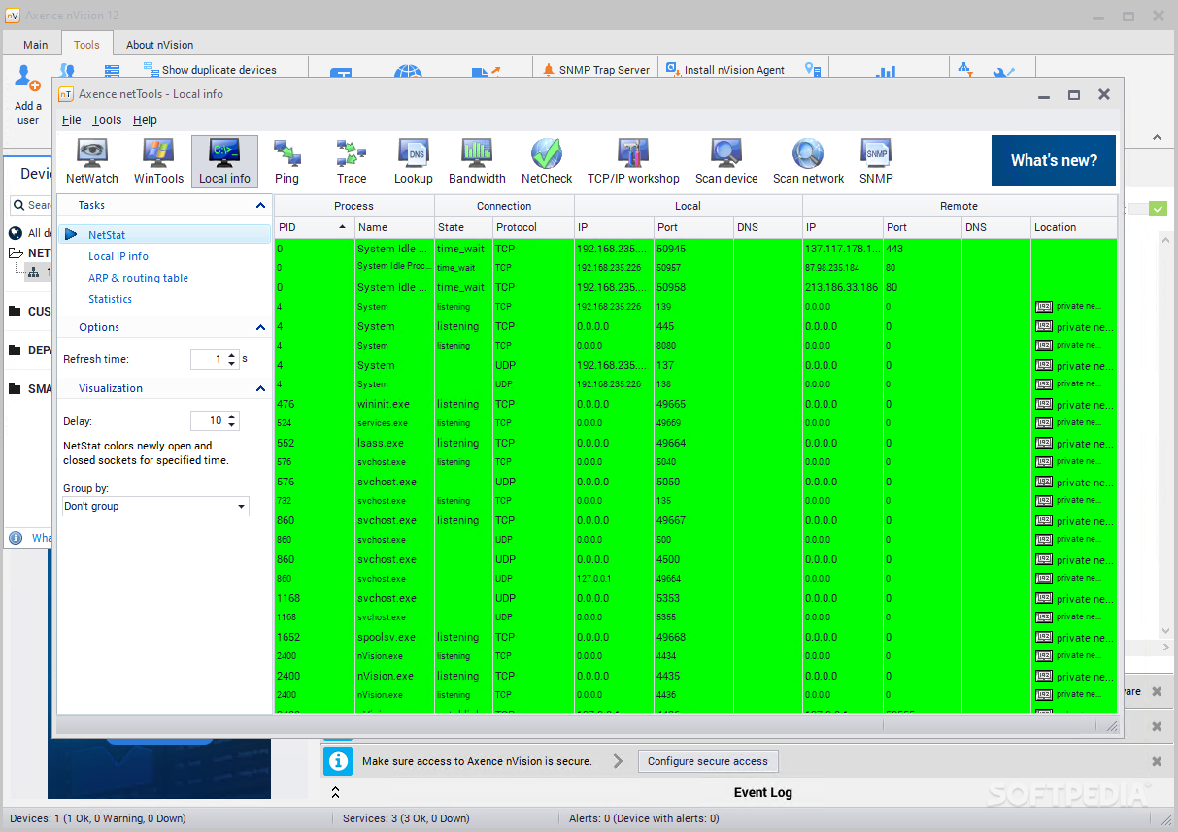Sort by the Protocol column header
Image resolution: width=1178 pixels, height=832 pixels.
(533, 227)
